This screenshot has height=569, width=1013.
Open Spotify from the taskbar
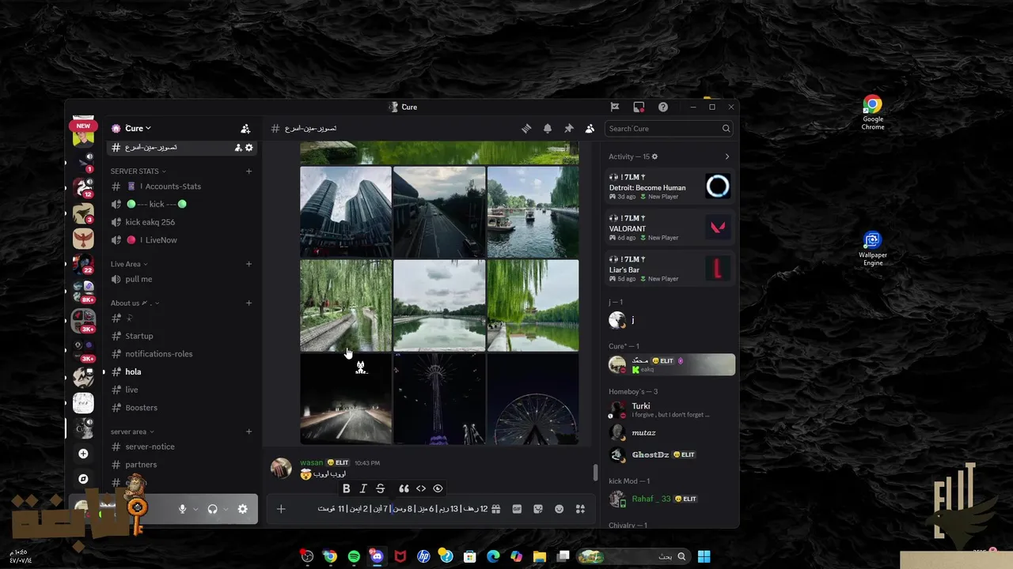click(x=354, y=556)
